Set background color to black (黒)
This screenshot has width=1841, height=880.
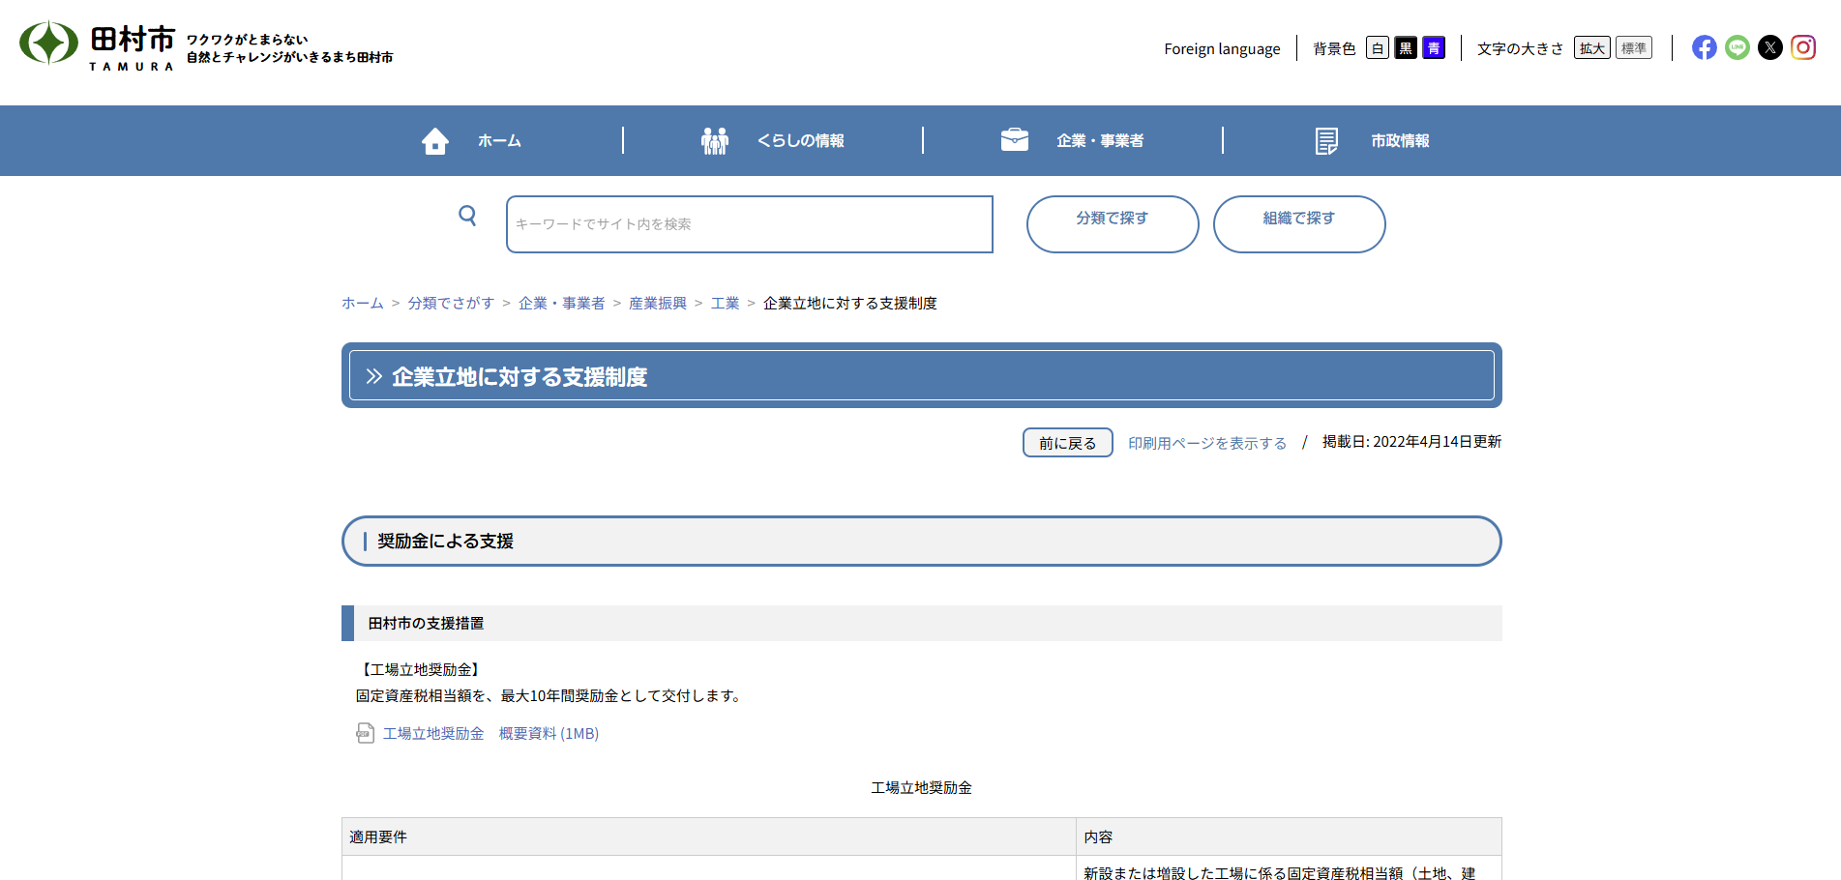tap(1406, 48)
